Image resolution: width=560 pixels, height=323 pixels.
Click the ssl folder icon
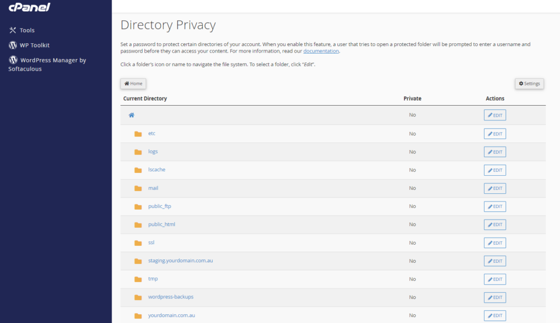point(138,243)
